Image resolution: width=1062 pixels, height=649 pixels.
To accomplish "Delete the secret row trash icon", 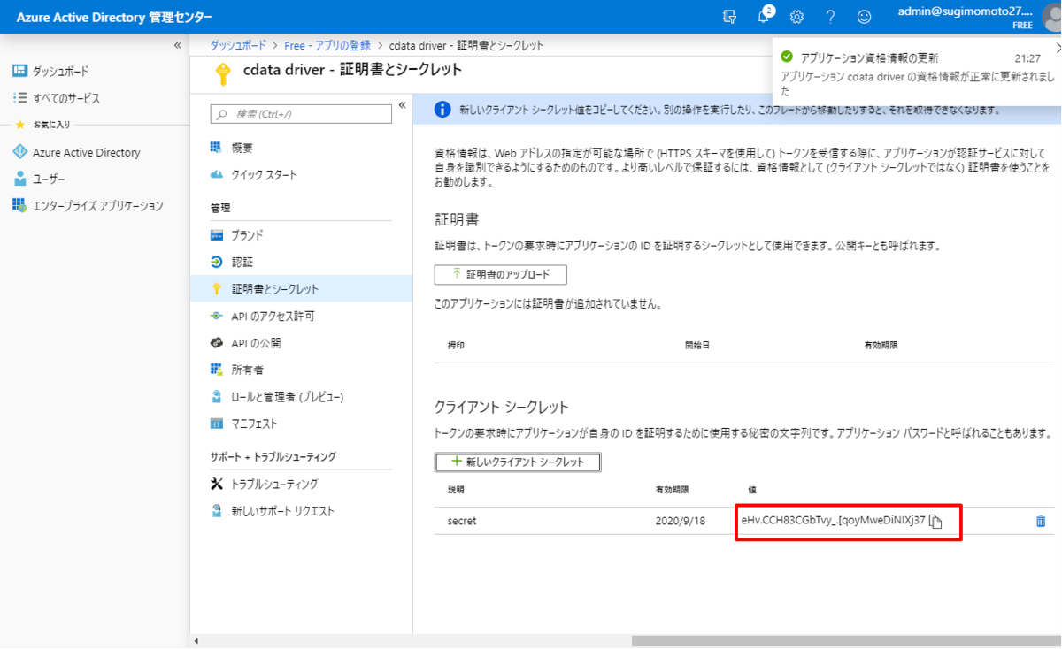I will coord(1041,522).
